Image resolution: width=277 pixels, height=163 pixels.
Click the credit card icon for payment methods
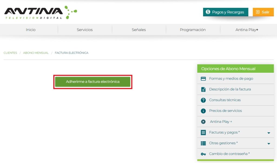tap(203, 79)
